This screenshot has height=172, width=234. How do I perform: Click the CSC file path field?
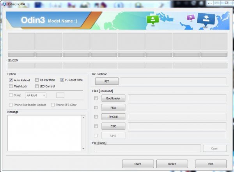click(177, 126)
